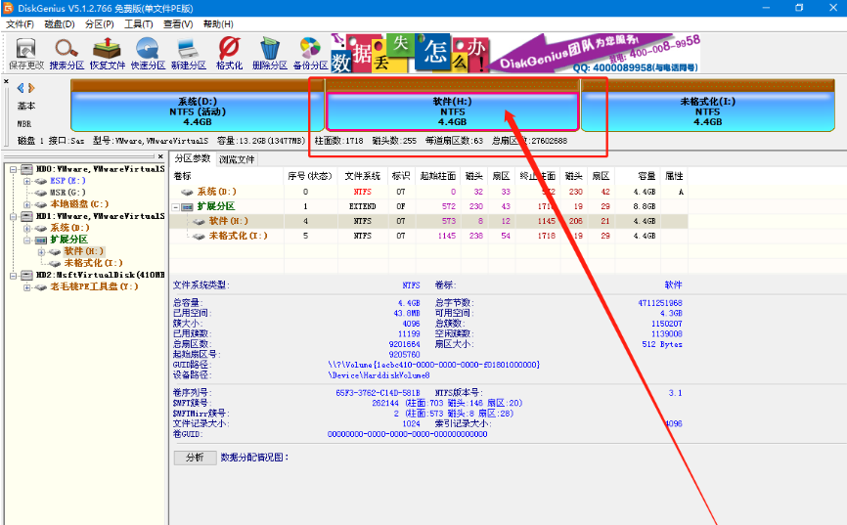This screenshot has width=847, height=525.
Task: Click the HD2 disk icon in tree
Action: coord(27,275)
